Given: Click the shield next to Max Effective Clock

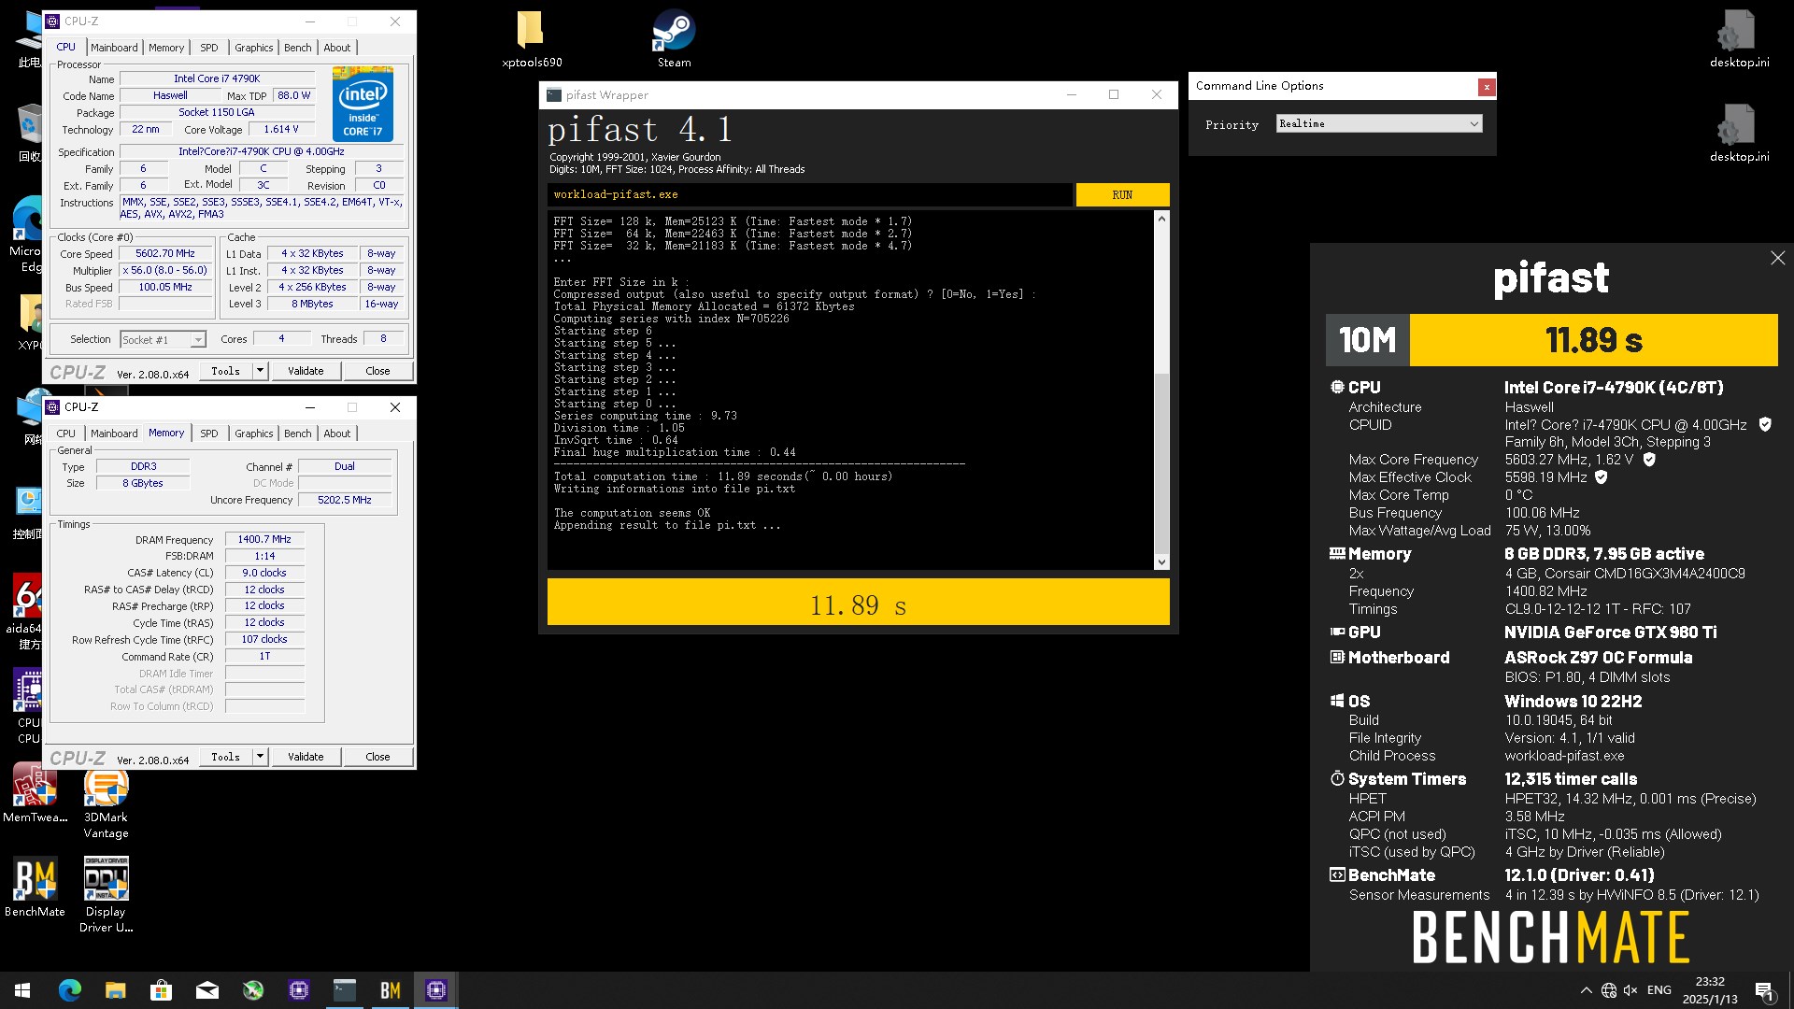Looking at the screenshot, I should [1601, 476].
